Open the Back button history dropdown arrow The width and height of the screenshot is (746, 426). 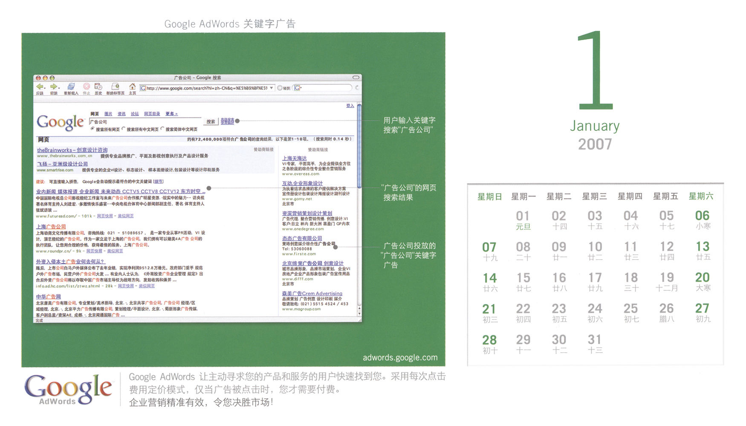pos(44,89)
